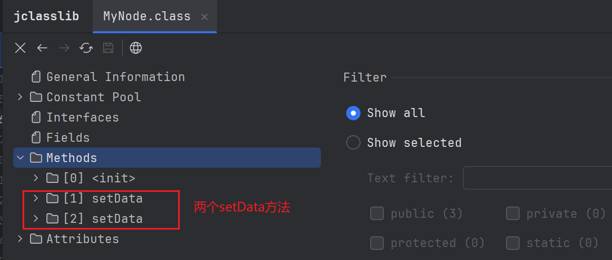The image size is (612, 260).
Task: Click the save disk toolbar icon
Action: [108, 48]
